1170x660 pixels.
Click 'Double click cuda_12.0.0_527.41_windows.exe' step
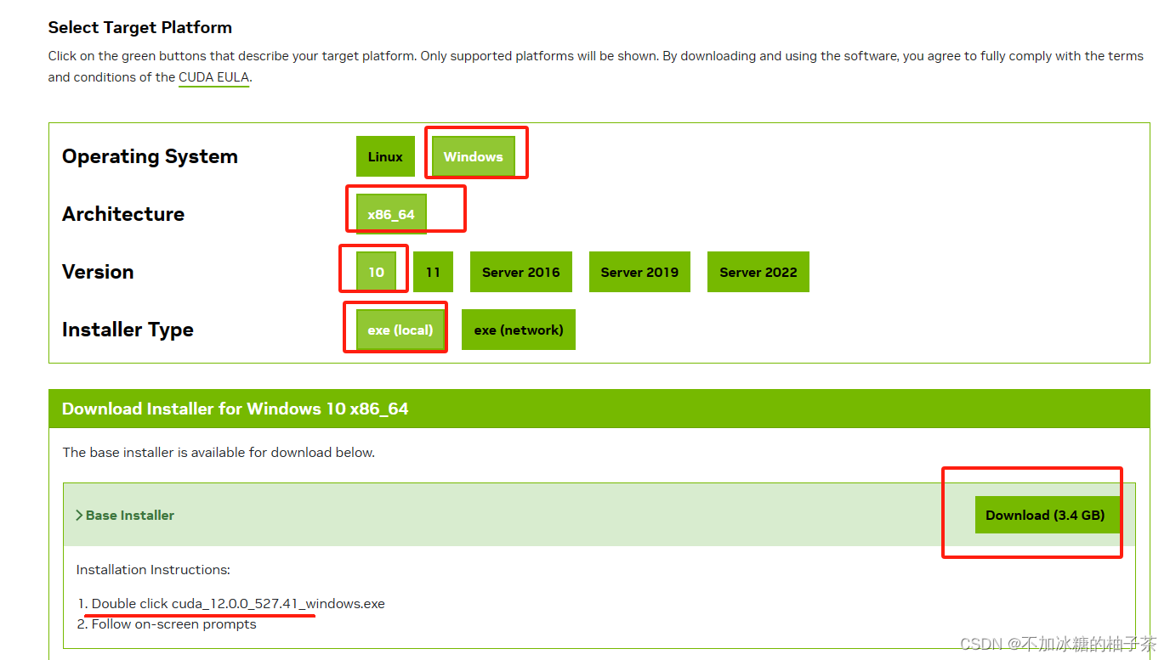[238, 604]
